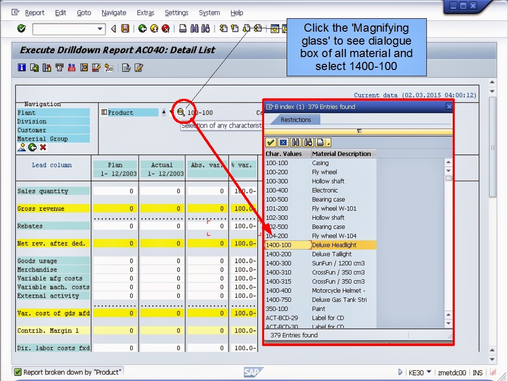
Task: Click the Back (green arrow) navigation icon
Action: coord(142,28)
